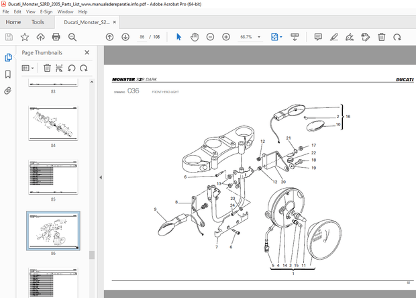
Task: Open the File menu
Action: click(x=5, y=11)
